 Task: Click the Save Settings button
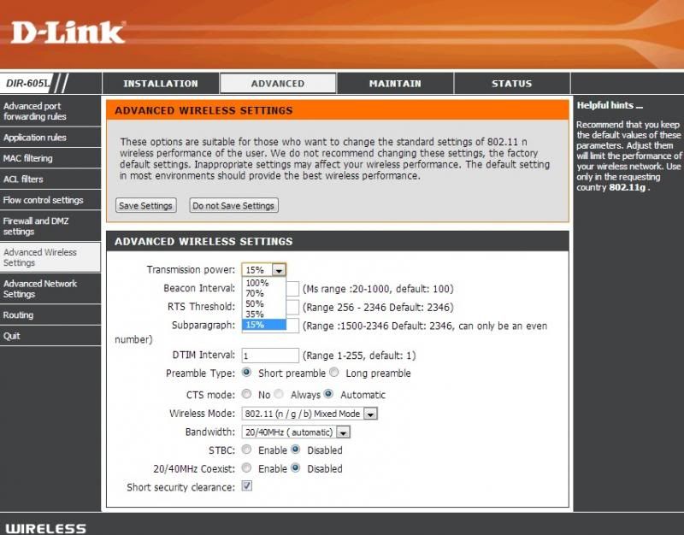click(146, 206)
